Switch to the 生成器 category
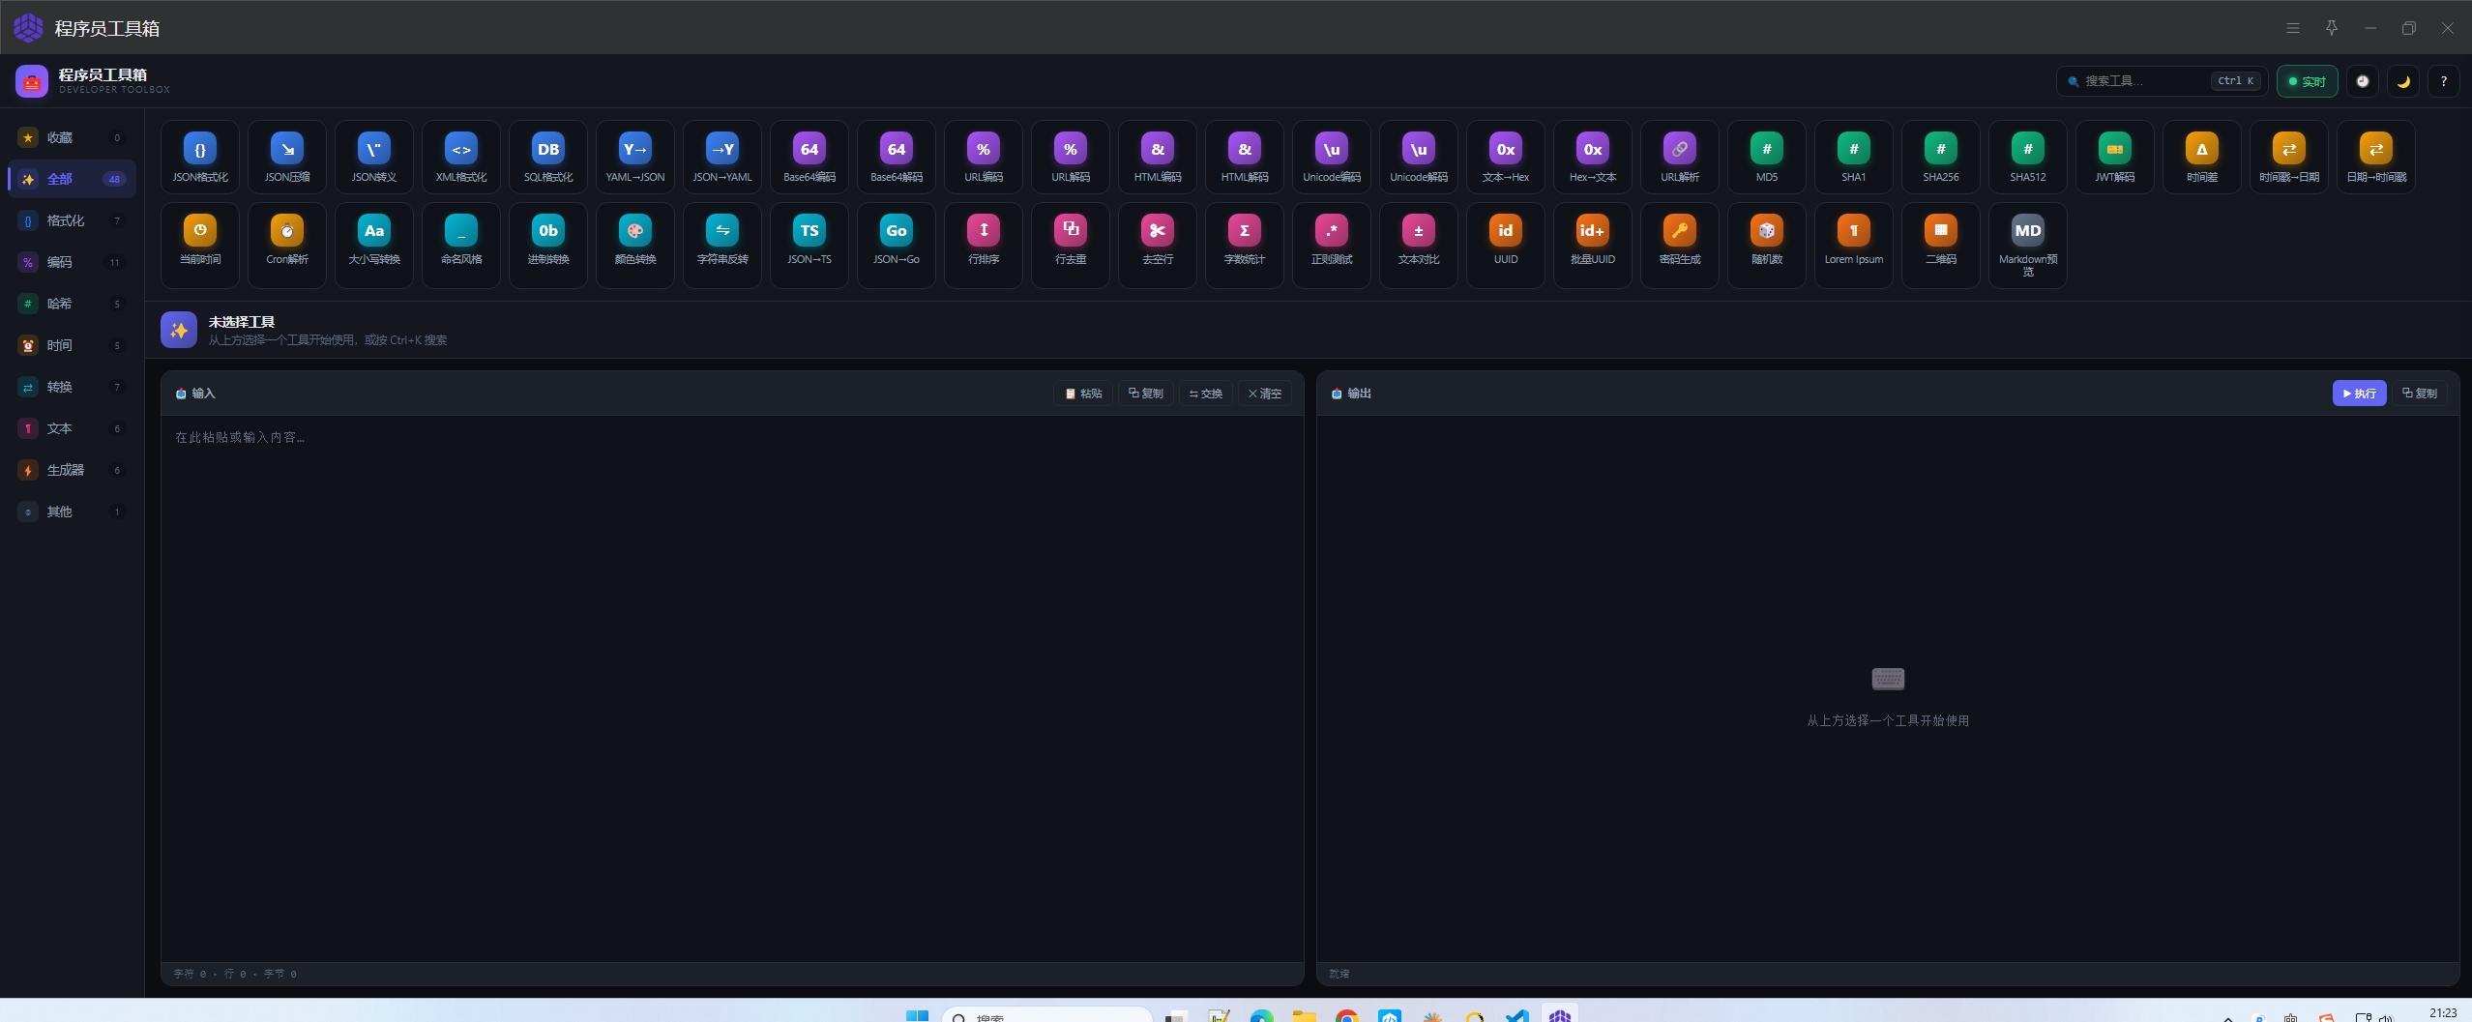The image size is (2472, 1022). point(72,470)
